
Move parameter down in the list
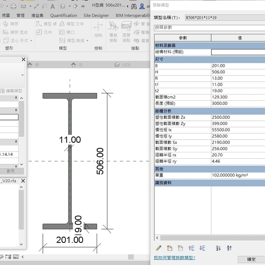202,248
